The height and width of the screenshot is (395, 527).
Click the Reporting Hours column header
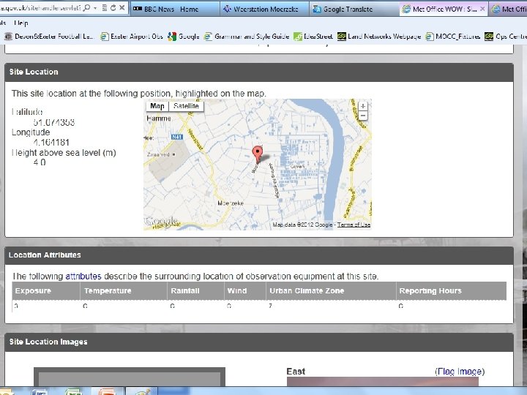point(452,291)
